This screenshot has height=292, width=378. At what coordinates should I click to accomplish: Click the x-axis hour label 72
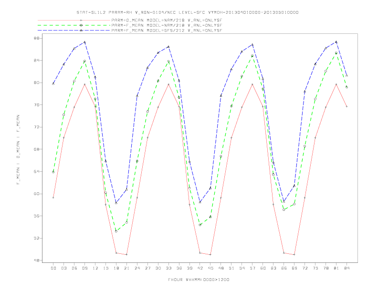tap(305, 268)
